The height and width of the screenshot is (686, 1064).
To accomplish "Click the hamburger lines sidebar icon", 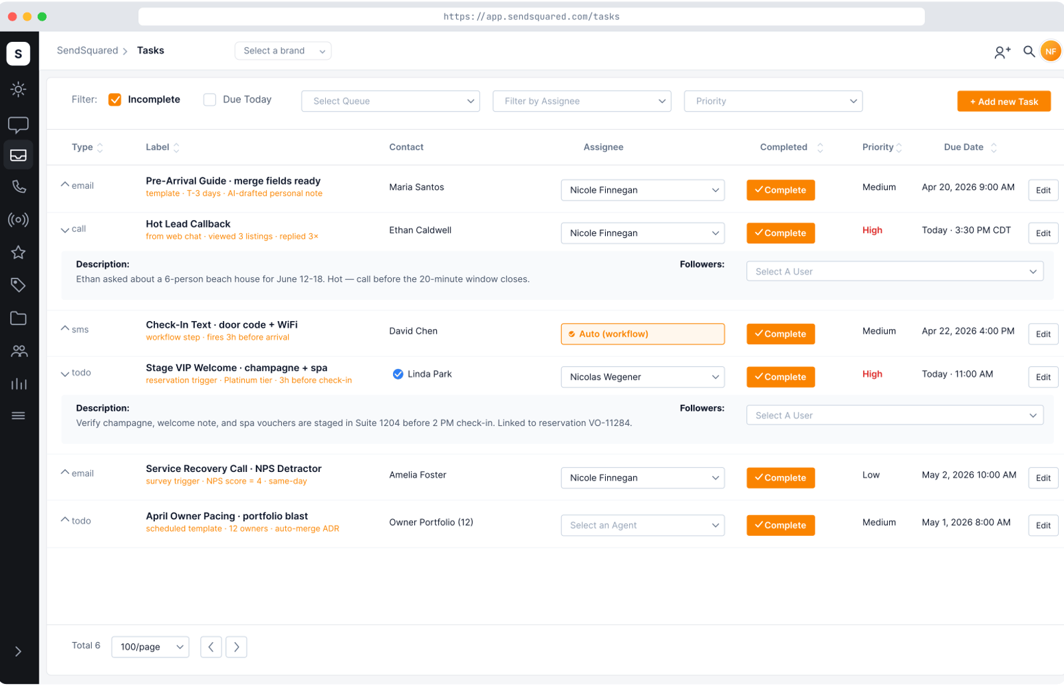I will 18,416.
